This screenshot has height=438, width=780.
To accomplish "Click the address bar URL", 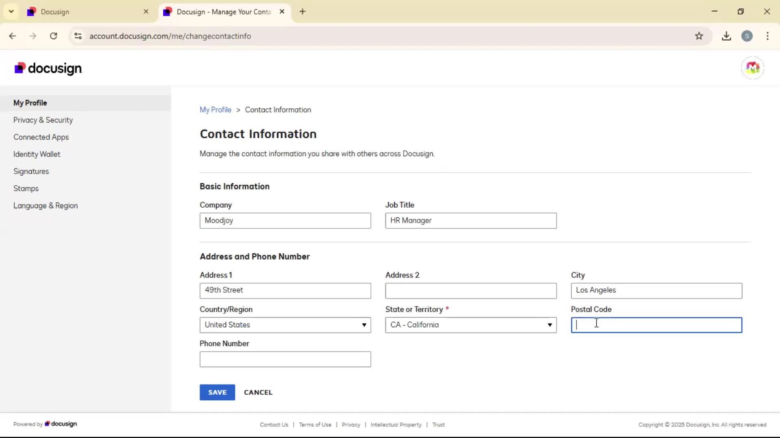I will pos(170,36).
